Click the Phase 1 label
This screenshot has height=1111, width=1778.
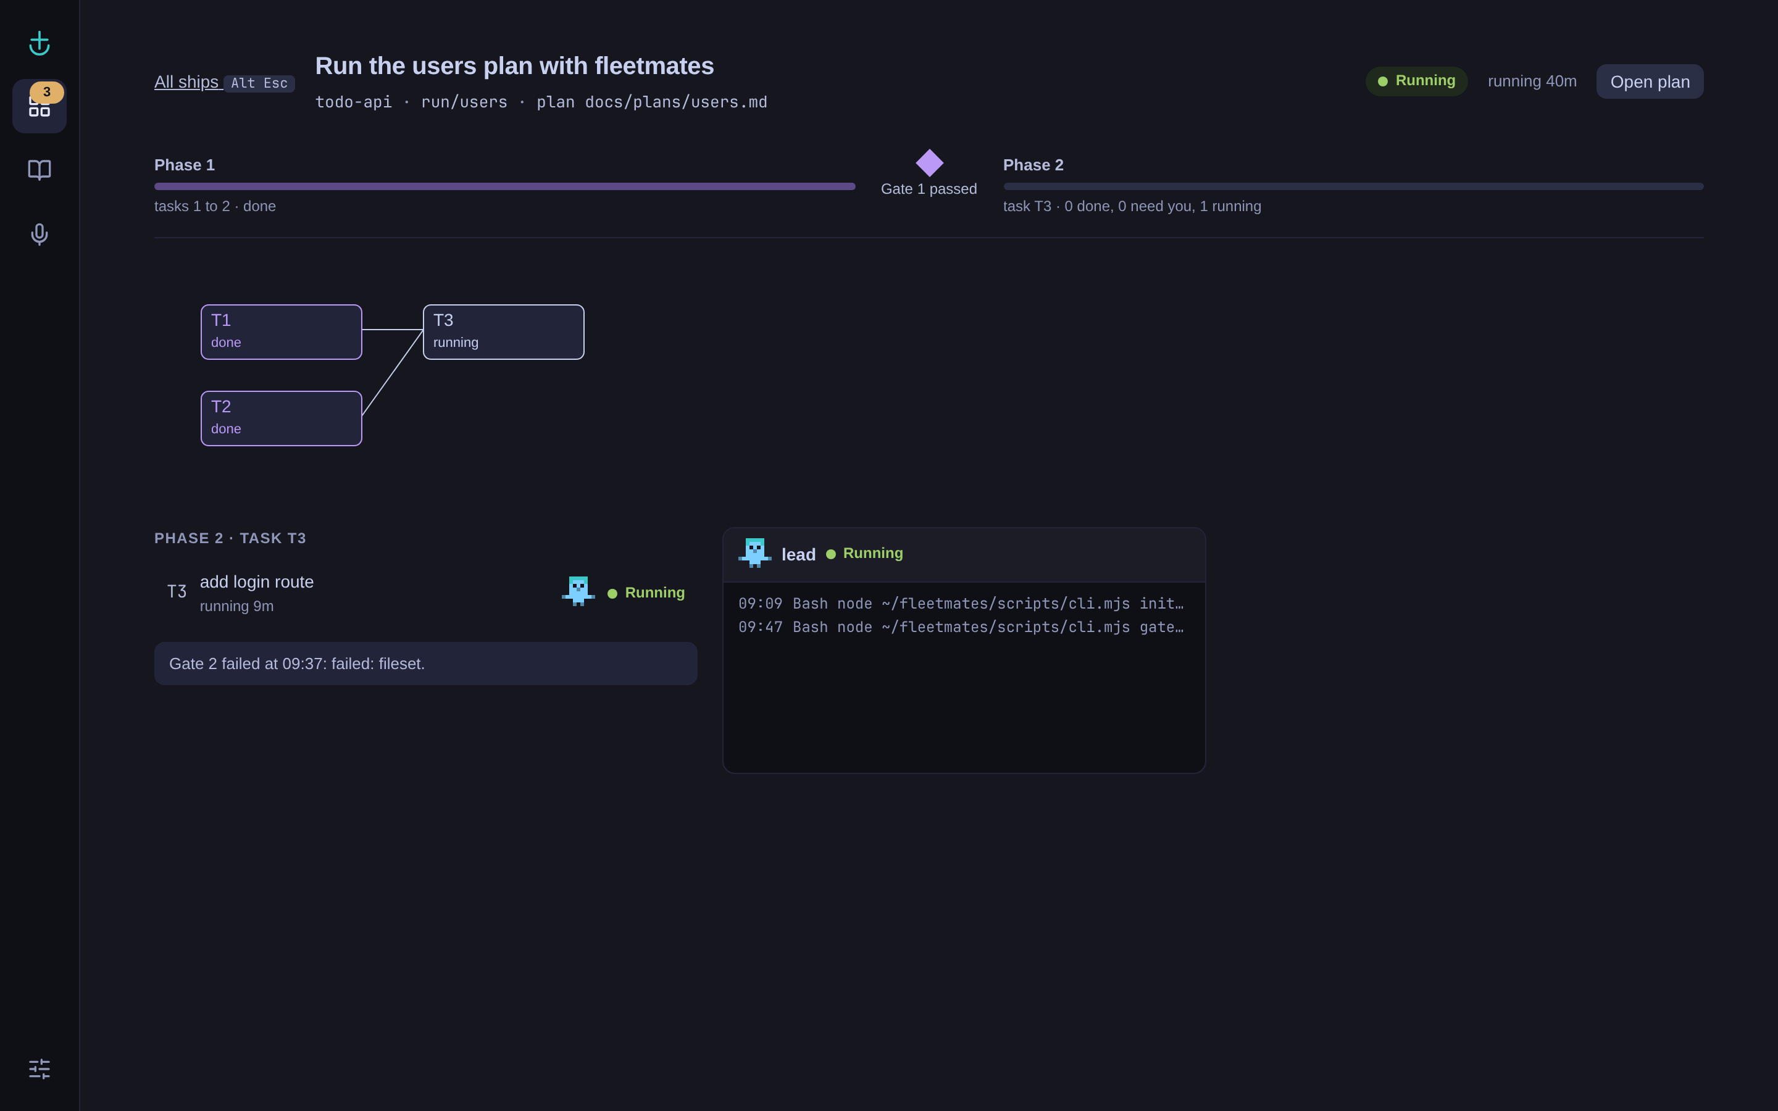pos(185,165)
